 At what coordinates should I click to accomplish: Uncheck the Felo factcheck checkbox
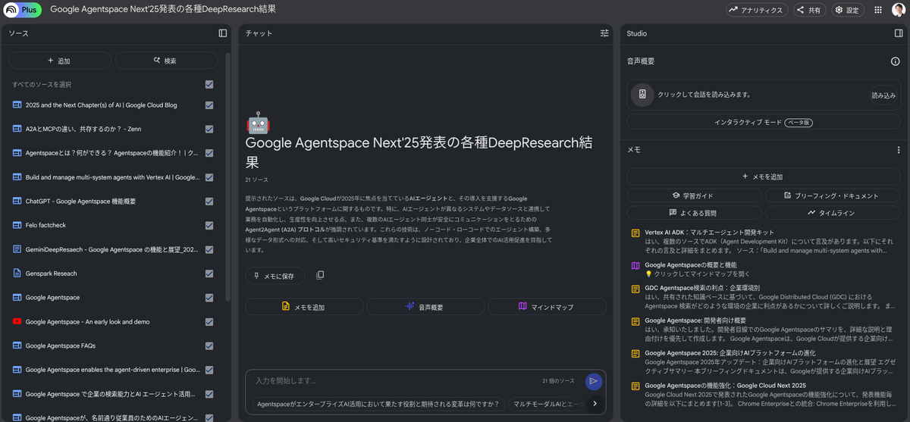[x=209, y=225]
